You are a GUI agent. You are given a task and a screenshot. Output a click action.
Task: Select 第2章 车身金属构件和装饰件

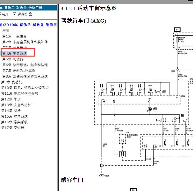(x=25, y=42)
